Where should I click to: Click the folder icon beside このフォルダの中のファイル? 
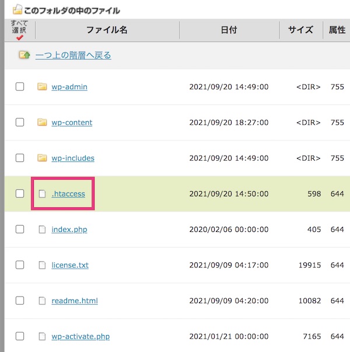pos(17,9)
